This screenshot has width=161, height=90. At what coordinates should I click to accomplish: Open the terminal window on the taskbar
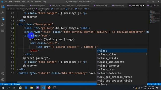pyautogui.click(x=55, y=88)
